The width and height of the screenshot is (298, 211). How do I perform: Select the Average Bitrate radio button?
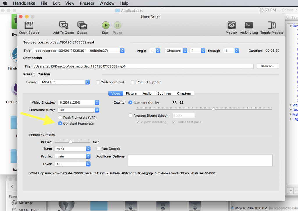pos(130,116)
